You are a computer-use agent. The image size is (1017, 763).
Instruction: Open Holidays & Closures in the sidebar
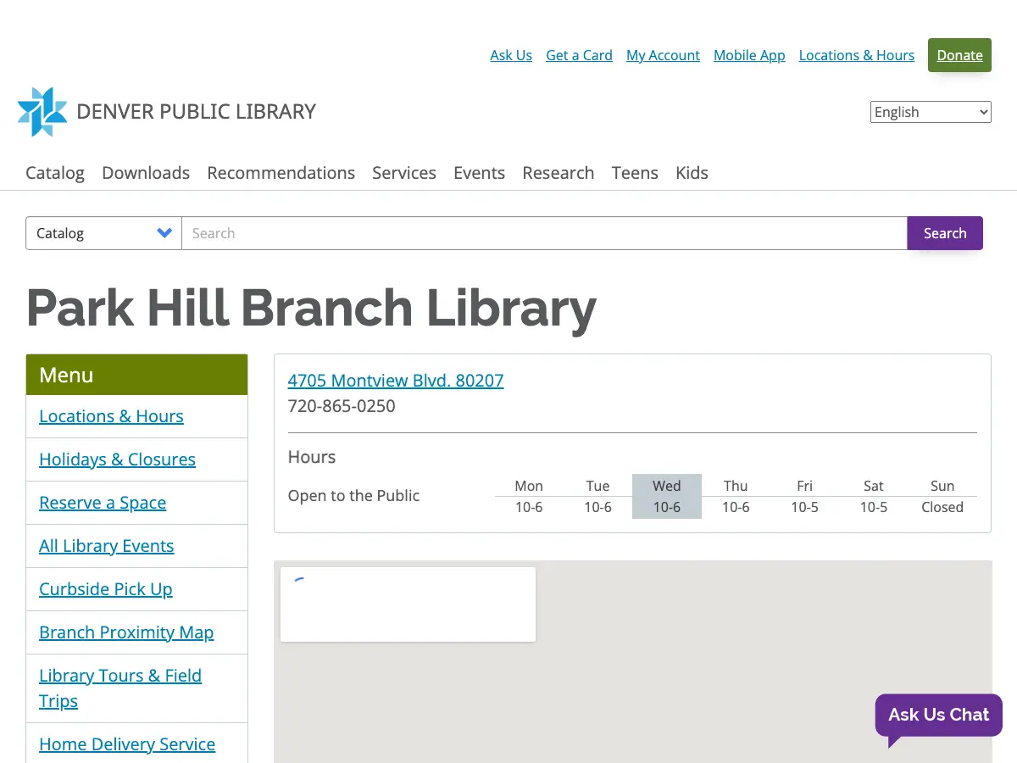(x=117, y=459)
